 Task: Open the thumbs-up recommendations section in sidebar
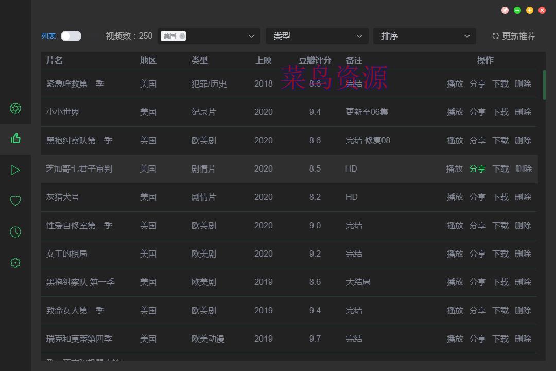click(x=15, y=139)
